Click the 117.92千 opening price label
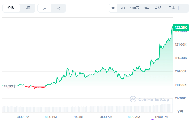Screen dimensions: 191x120 [10, 86]
